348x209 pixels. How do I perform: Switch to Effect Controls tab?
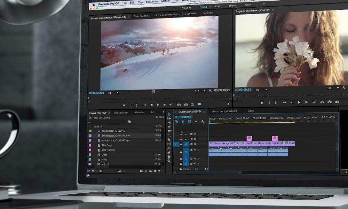(141, 16)
